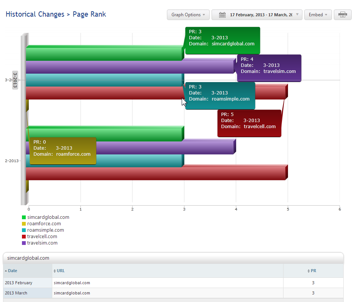Click the teal roamsimple.com legend square
The height and width of the screenshot is (302, 352).
pyautogui.click(x=24, y=230)
